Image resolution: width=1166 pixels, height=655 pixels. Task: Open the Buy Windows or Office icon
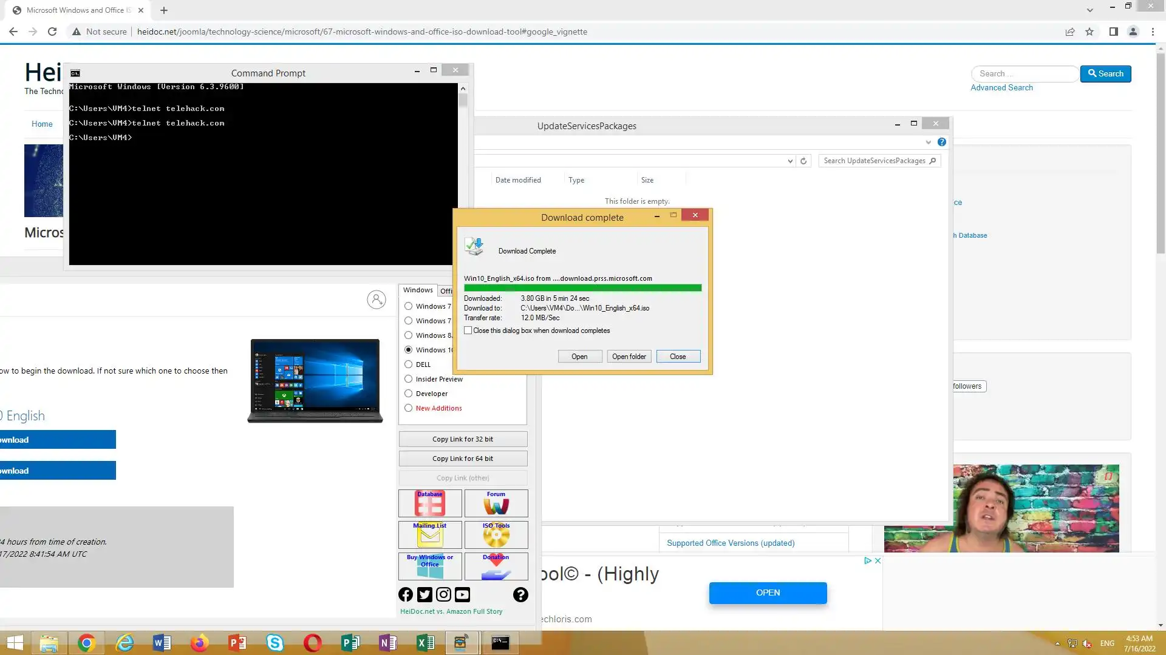[430, 566]
